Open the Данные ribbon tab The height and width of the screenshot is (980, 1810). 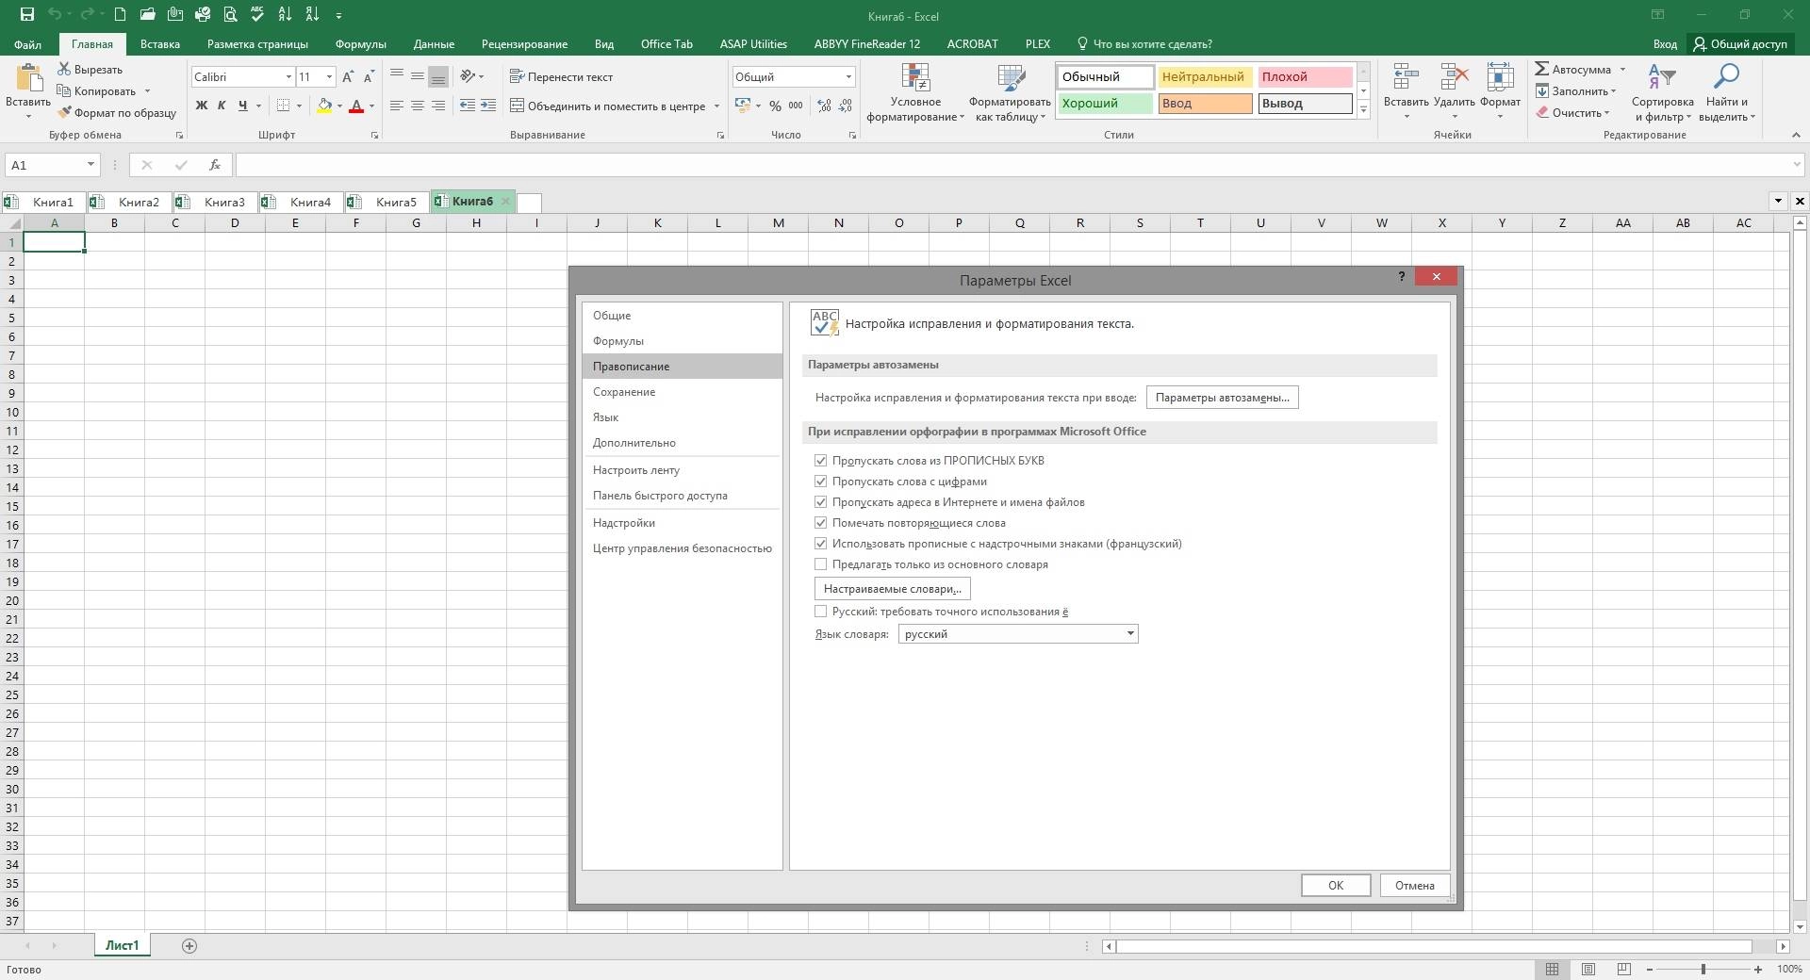click(434, 43)
